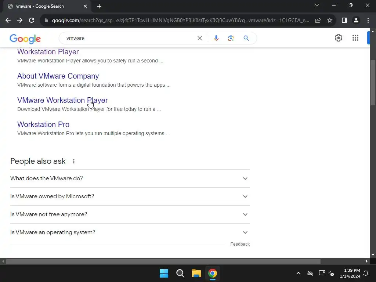
Task: Start voice search with microphone
Action: tap(216, 38)
